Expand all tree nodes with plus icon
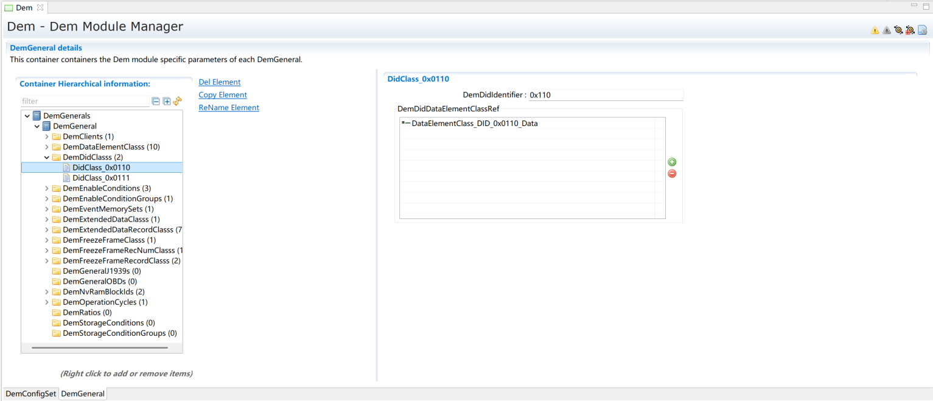 point(167,102)
